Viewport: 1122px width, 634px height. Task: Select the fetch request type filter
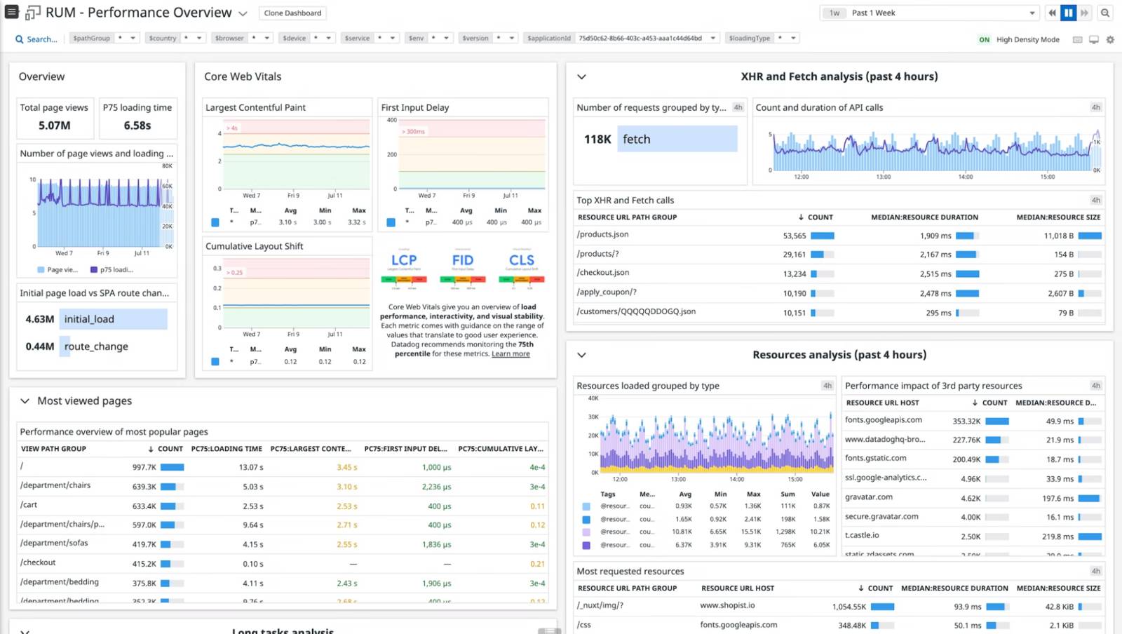[677, 138]
